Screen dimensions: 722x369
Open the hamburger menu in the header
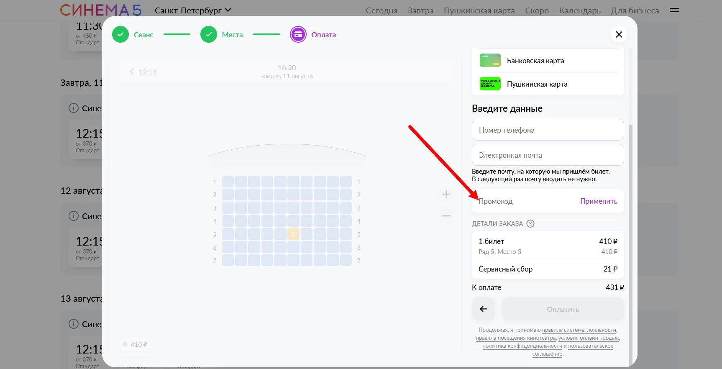[x=674, y=10]
